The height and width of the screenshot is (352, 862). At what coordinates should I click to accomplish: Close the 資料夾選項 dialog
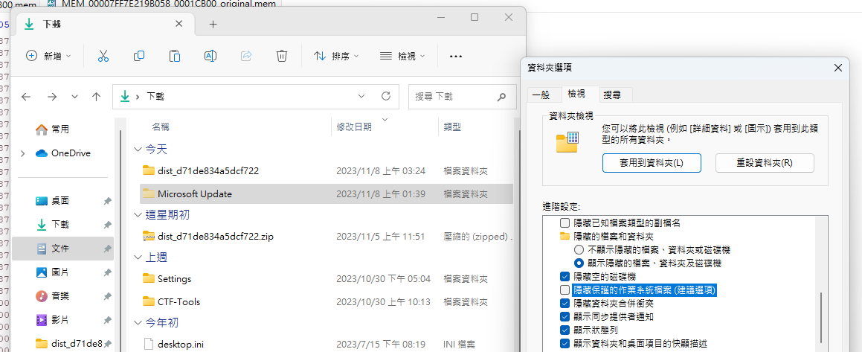click(x=837, y=68)
